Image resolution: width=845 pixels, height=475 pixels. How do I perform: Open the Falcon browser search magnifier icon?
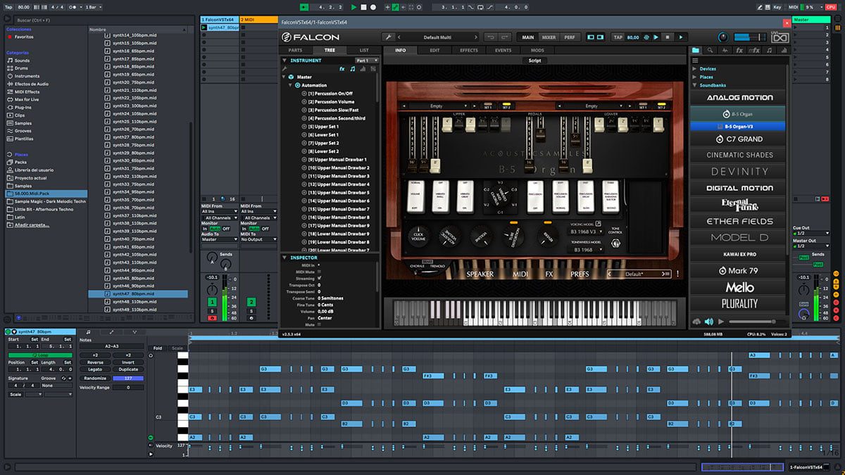coord(711,50)
